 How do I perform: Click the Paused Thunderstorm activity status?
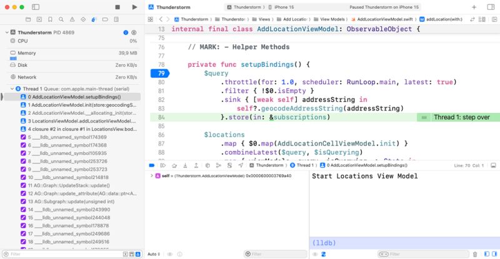point(384,7)
